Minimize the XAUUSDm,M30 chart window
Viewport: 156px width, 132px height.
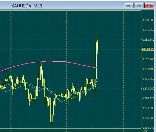pyautogui.click(x=129, y=6)
